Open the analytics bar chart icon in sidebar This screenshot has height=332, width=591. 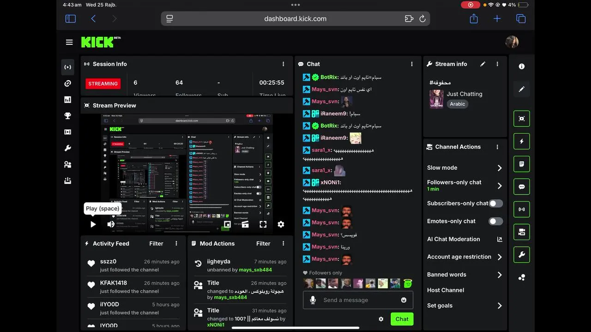(x=68, y=100)
